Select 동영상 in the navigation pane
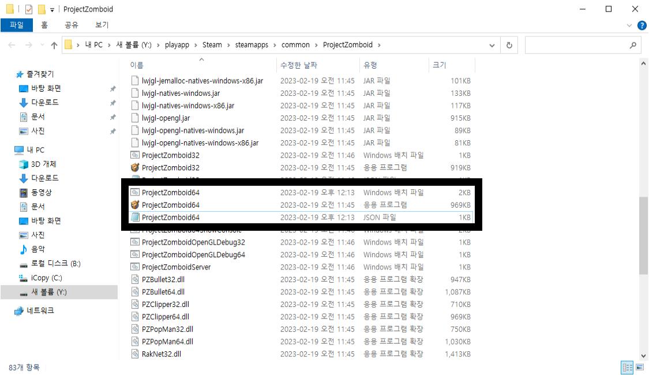 [42, 193]
